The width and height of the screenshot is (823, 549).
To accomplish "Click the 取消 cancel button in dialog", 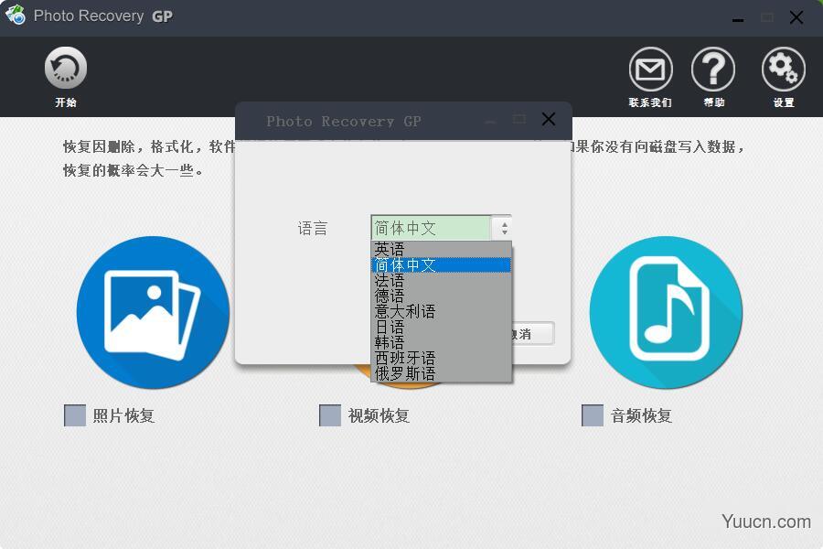I will pyautogui.click(x=532, y=334).
